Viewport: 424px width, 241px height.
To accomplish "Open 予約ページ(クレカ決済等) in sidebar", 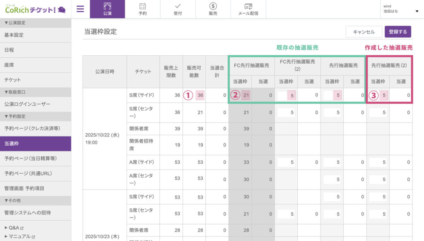I will (x=31, y=129).
